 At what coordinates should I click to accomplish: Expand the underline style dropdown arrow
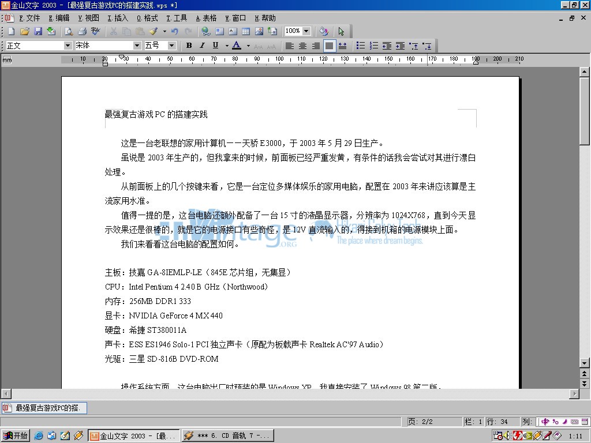[x=226, y=46]
